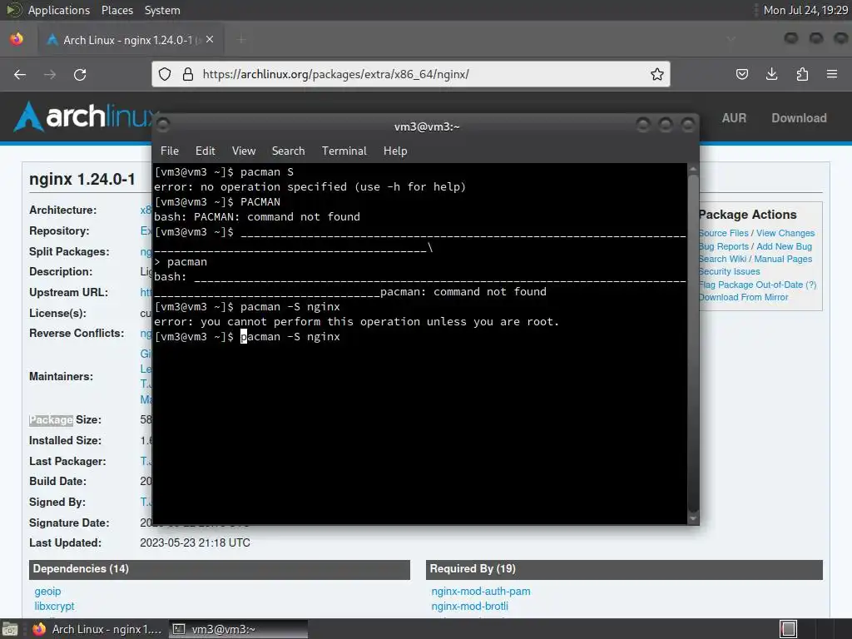Screen dimensions: 852x639
Task: Open a new tab with plus button
Action: (x=241, y=40)
